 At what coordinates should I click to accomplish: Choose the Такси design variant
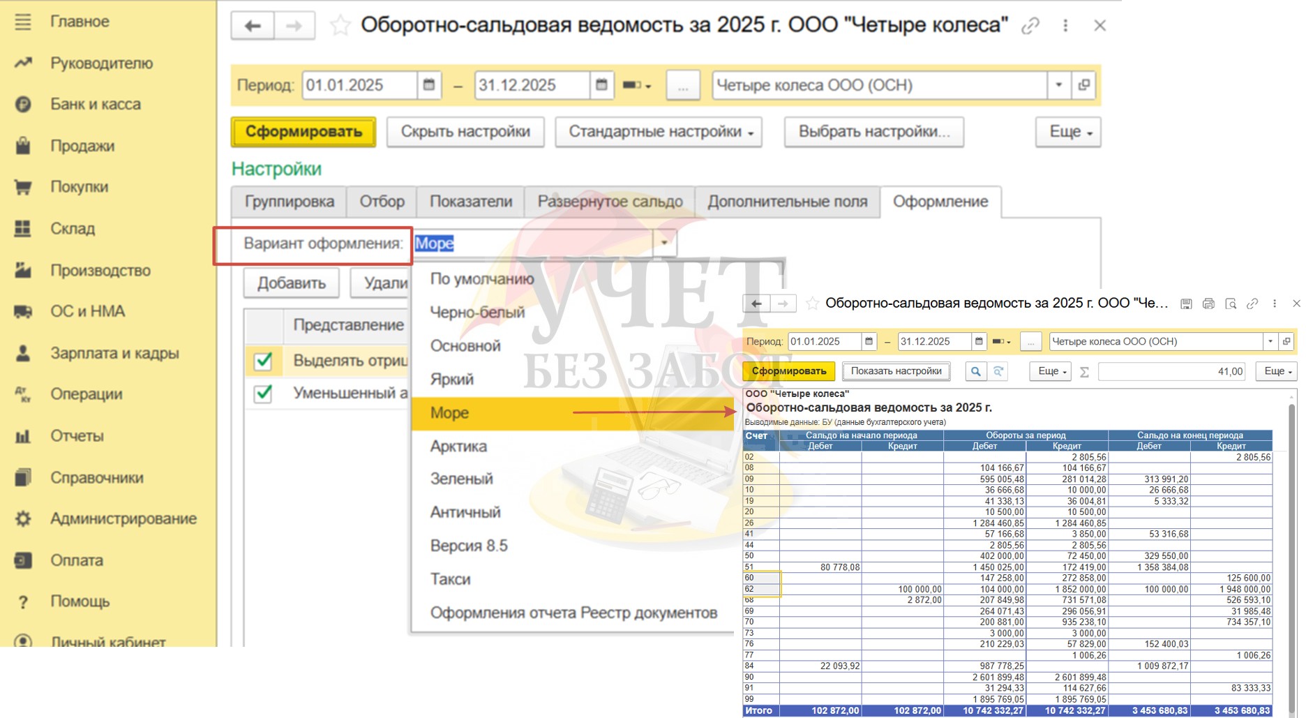tap(572, 579)
